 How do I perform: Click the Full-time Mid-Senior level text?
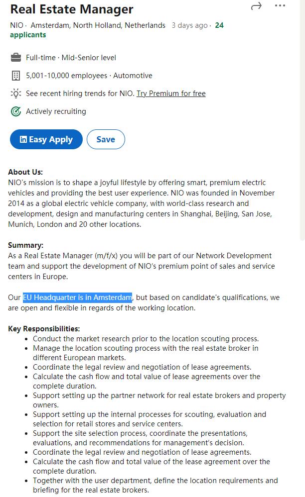71,58
